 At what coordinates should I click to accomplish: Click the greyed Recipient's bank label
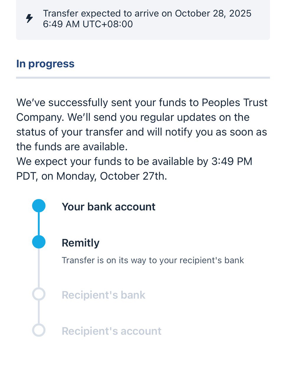[x=103, y=295]
